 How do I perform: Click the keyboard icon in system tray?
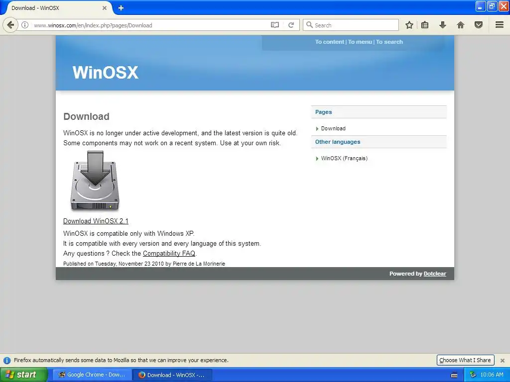coord(454,375)
